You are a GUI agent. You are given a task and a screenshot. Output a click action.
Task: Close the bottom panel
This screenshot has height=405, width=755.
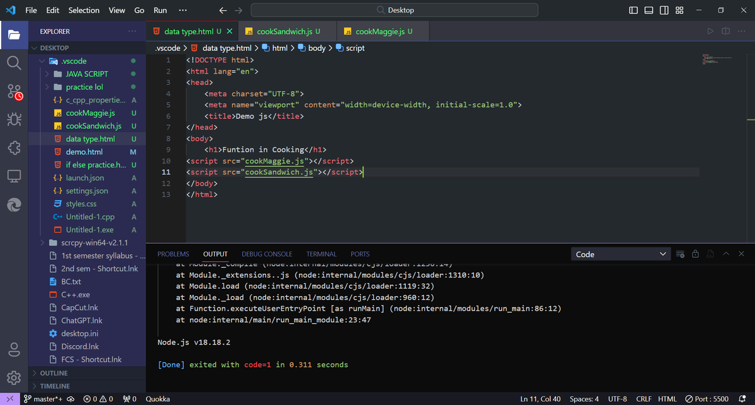pos(741,254)
